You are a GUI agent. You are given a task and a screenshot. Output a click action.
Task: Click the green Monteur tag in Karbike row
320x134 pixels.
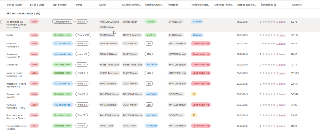[x=151, y=35]
